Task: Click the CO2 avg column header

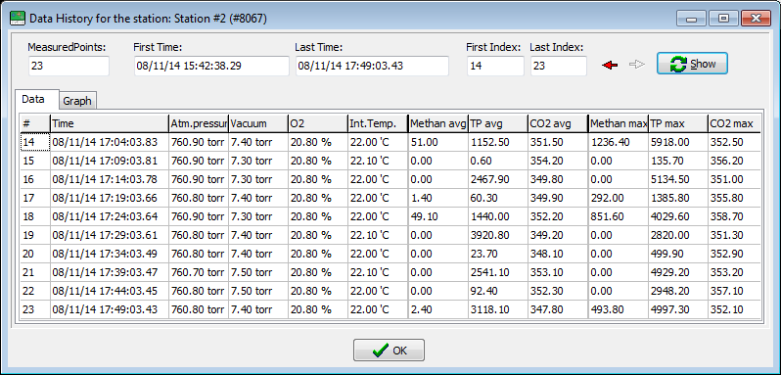Action: (x=558, y=123)
